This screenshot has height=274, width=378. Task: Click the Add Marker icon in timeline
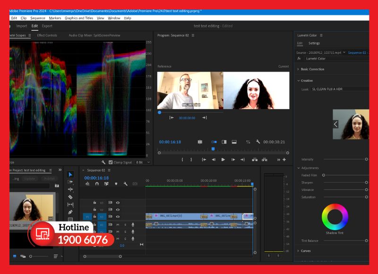tap(116, 184)
